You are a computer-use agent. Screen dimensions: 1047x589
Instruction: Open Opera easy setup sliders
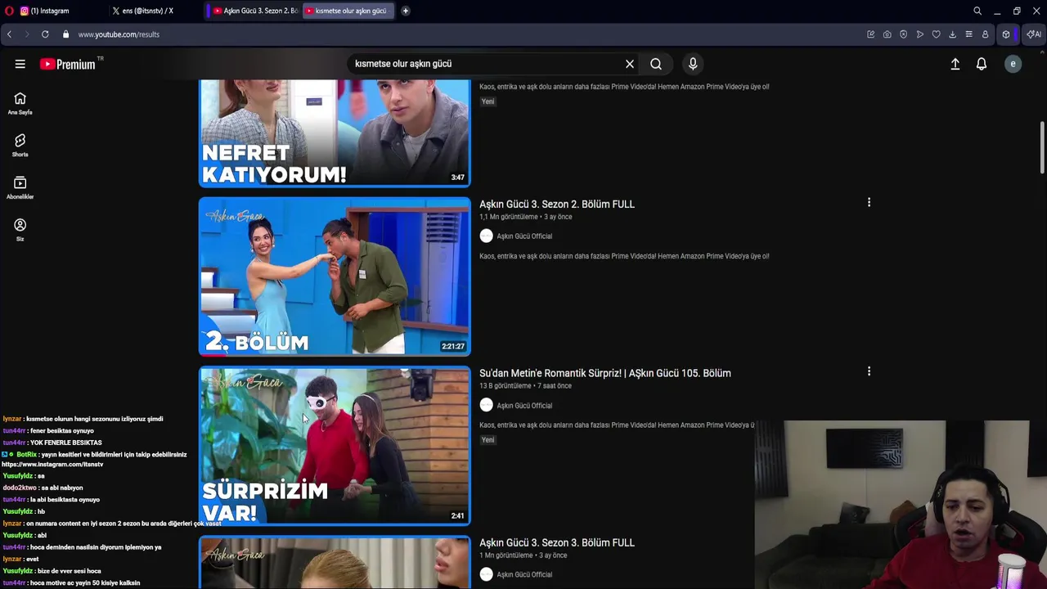click(968, 34)
